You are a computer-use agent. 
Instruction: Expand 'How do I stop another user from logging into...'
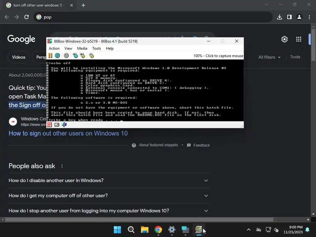coord(109,211)
